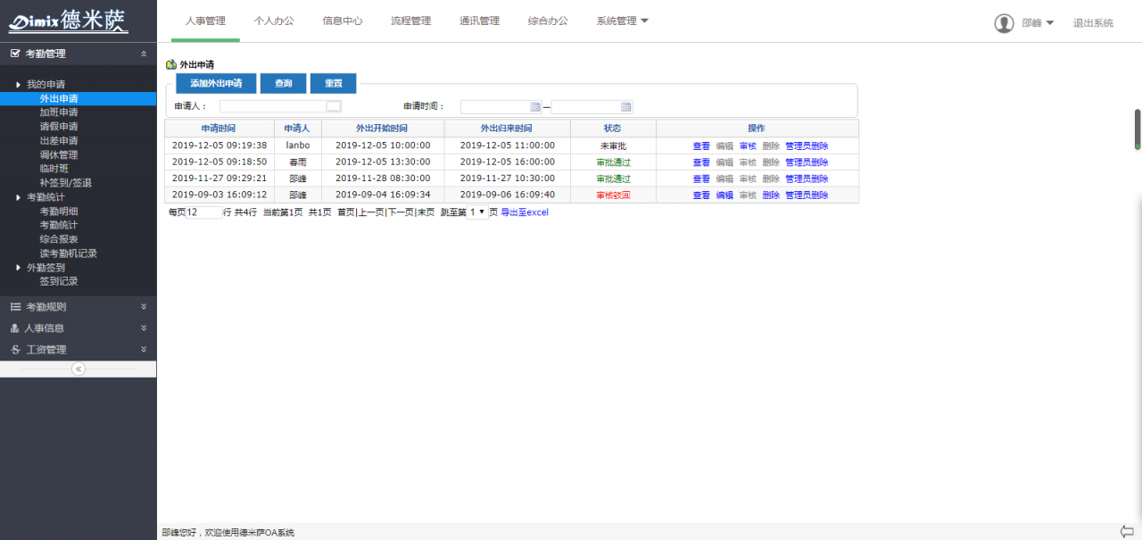Click the user avatar icon
This screenshot has width=1142, height=540.
tap(1004, 23)
